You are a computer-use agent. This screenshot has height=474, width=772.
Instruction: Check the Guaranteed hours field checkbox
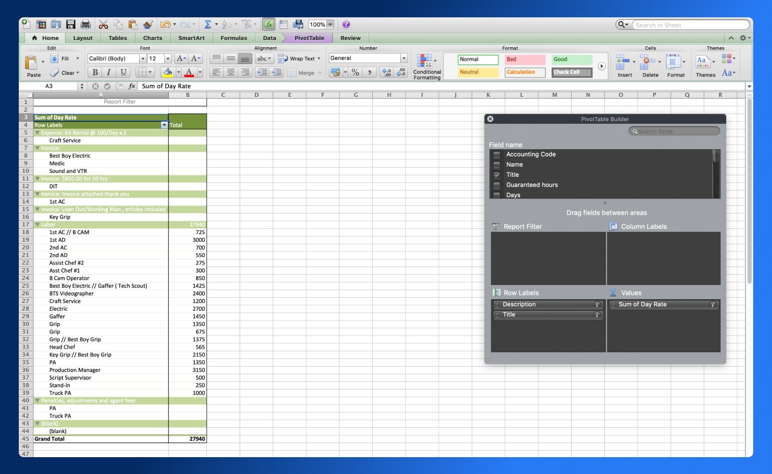[497, 185]
